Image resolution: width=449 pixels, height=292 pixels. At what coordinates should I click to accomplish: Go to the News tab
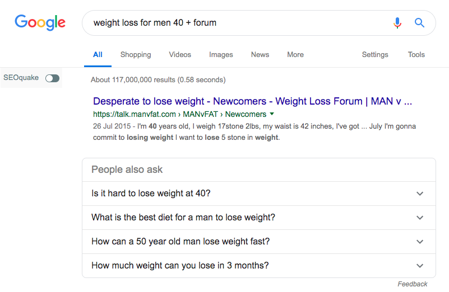[260, 55]
